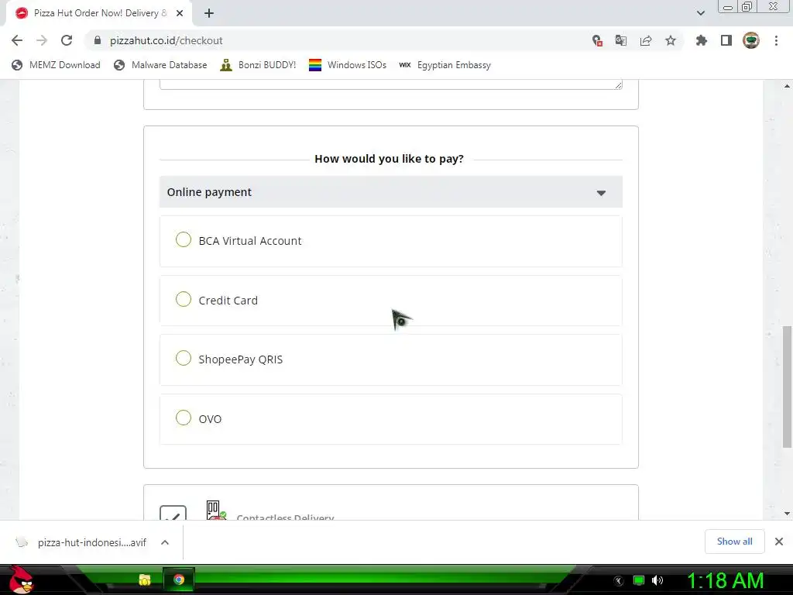Screen dimensions: 793x595
Task: Click the Chrome taskbar icon
Action: click(x=179, y=580)
